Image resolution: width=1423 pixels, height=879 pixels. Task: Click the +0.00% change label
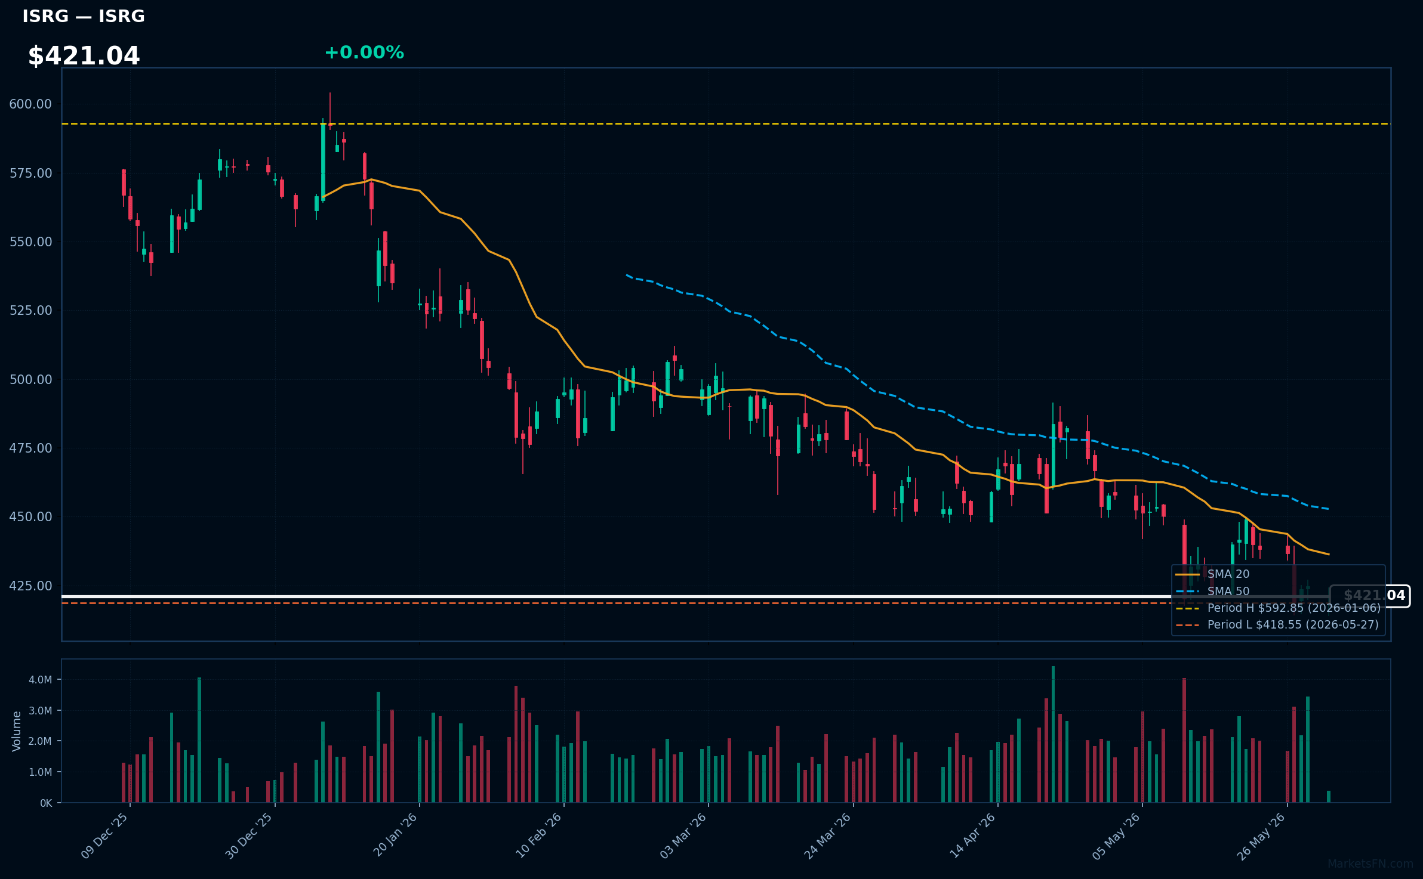364,52
